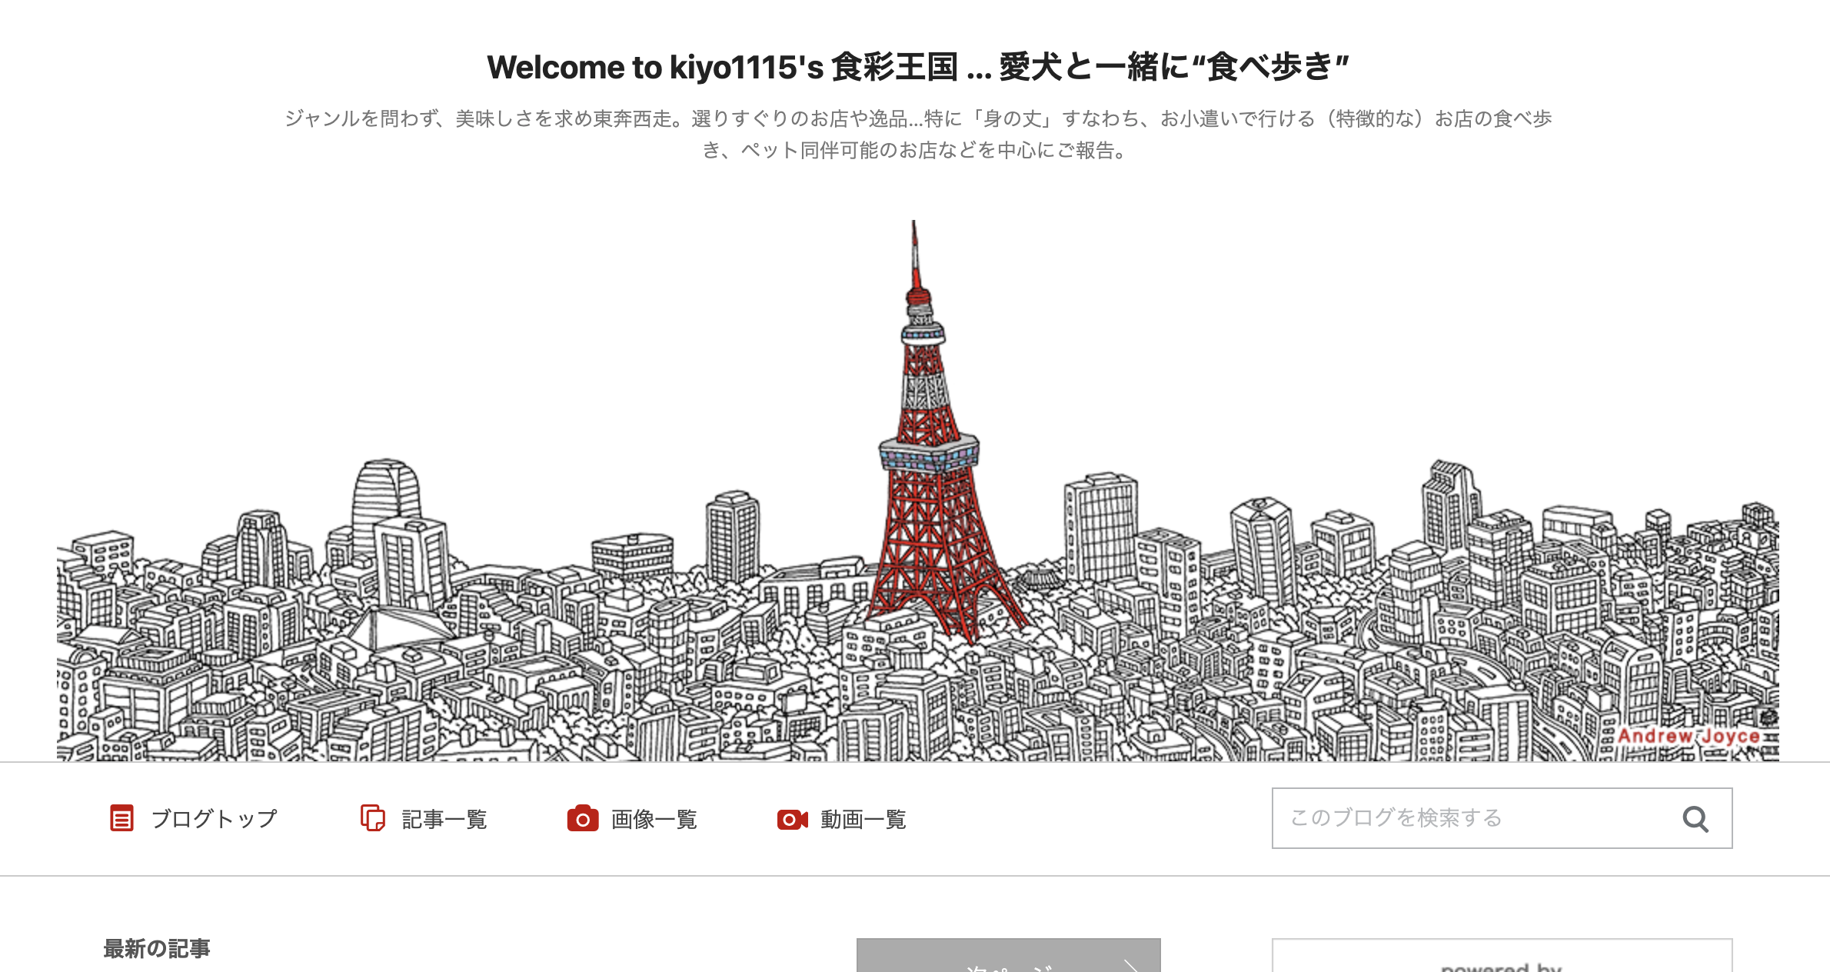1830x972 pixels.
Task: Click the red ブログトップ document icon
Action: click(x=121, y=818)
